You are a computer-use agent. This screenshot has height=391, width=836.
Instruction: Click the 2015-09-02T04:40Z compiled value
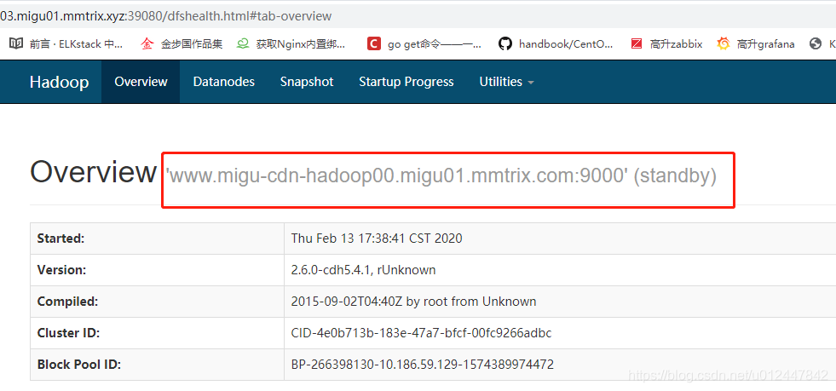413,302
